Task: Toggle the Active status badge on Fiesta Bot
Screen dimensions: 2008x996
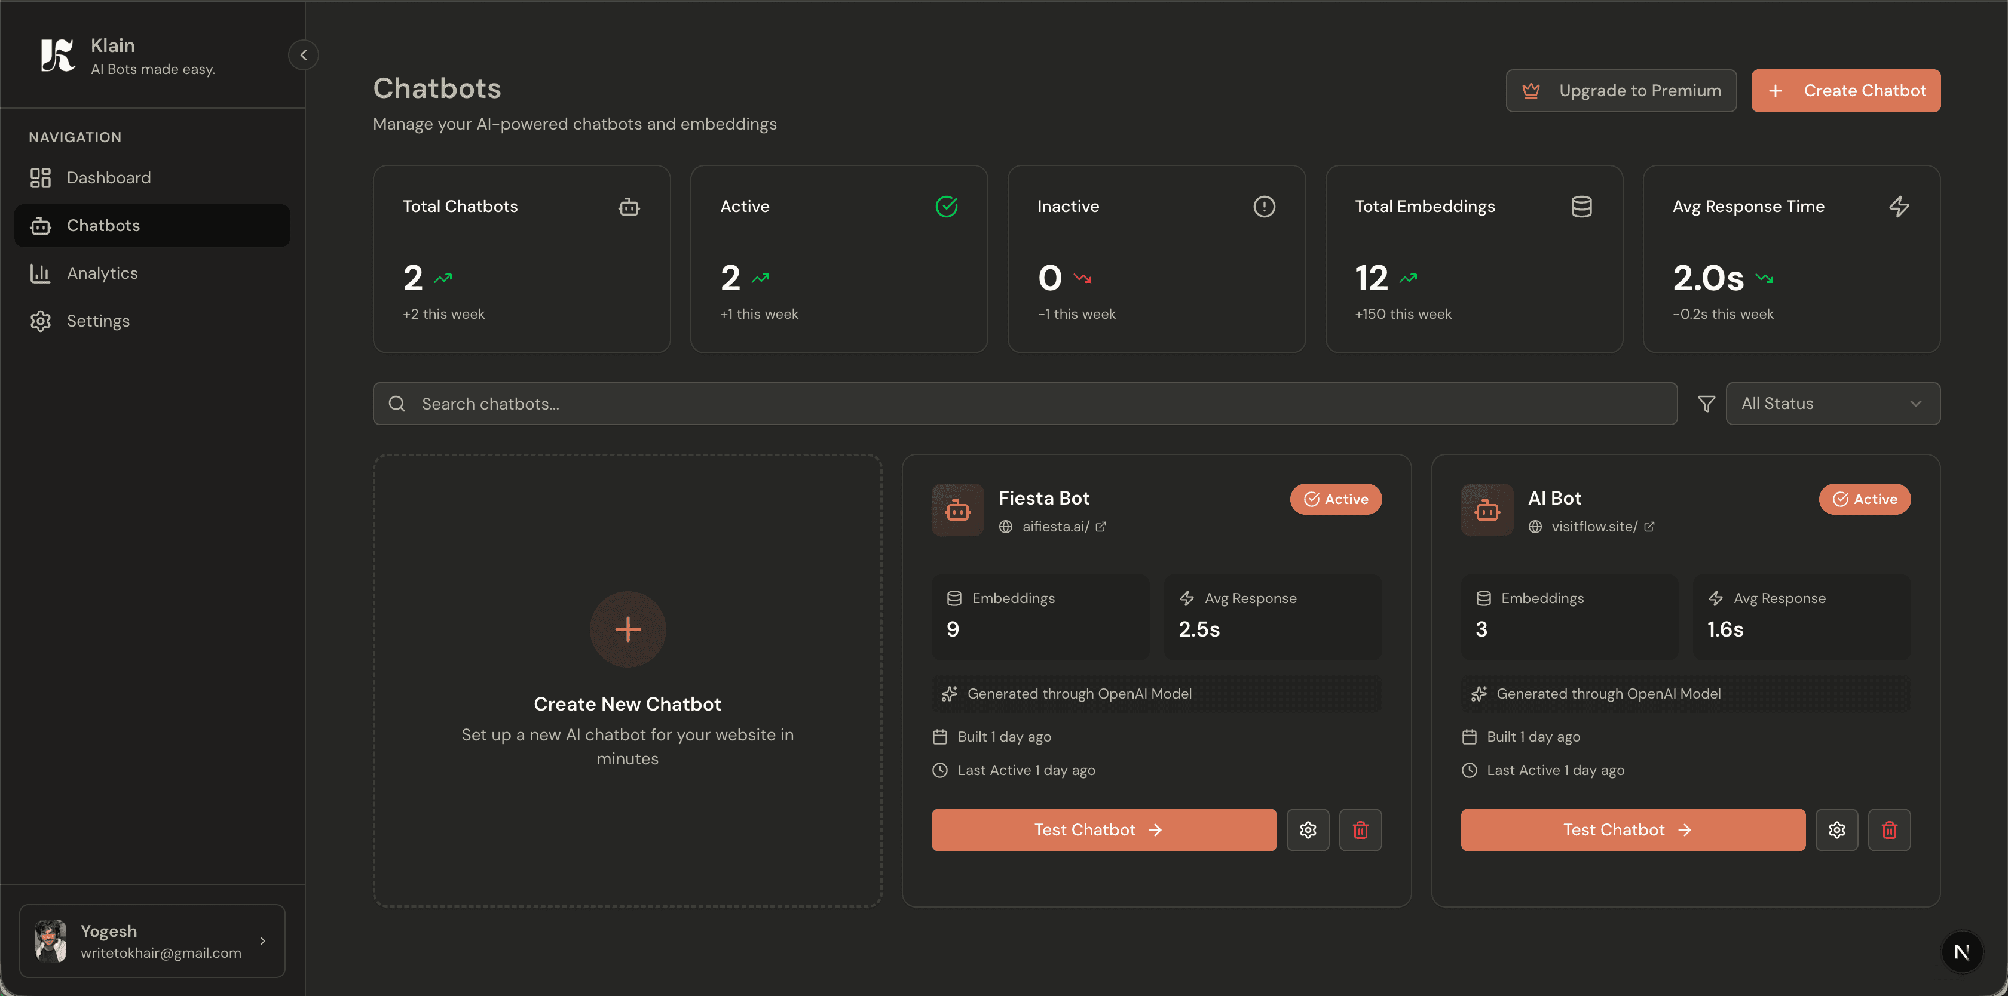Action: coord(1335,499)
